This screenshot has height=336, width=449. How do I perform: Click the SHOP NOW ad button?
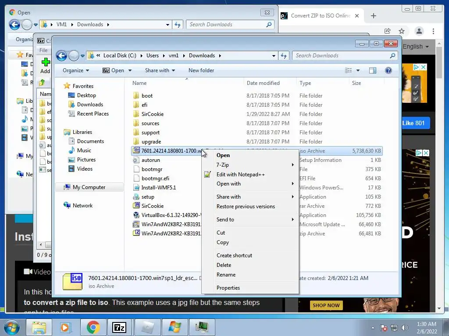pyautogui.click(x=326, y=305)
